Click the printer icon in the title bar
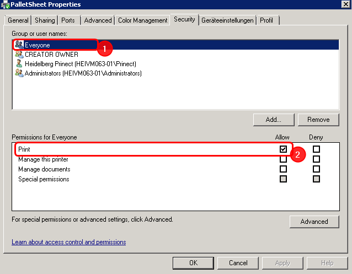Viewport: 352px width, 274px height. (6, 5)
